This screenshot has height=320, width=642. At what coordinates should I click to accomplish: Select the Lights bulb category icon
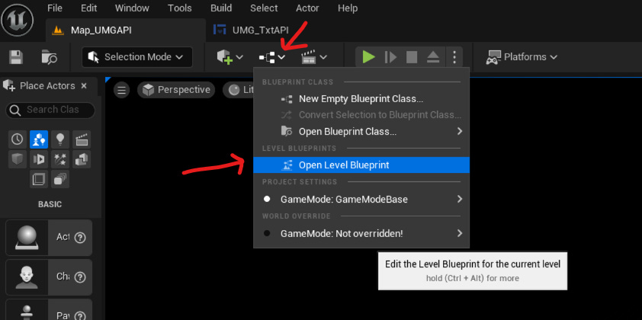[x=60, y=139]
